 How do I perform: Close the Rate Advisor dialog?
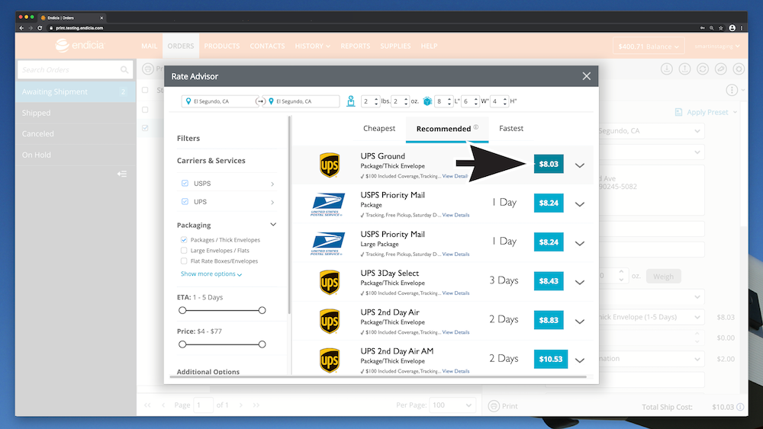586,75
